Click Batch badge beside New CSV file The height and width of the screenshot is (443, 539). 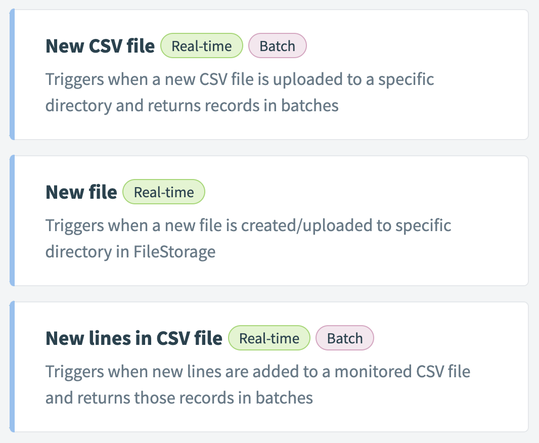tap(277, 46)
